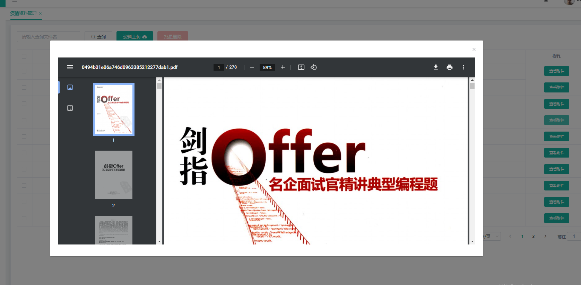Toggle the select-all header checkbox
Screen dimensions: 581x285
pos(24,56)
